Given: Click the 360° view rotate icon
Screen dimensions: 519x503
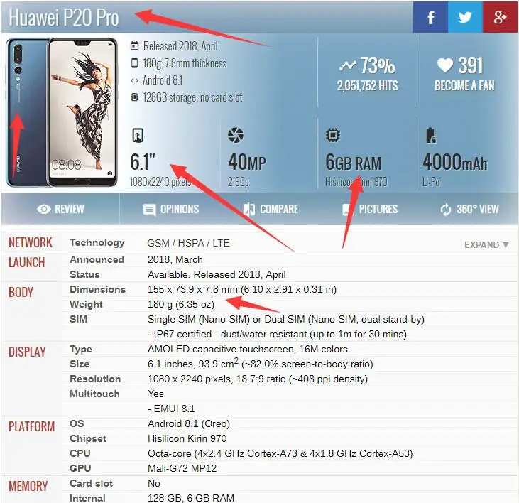Looking at the screenshot, I should click(x=446, y=210).
